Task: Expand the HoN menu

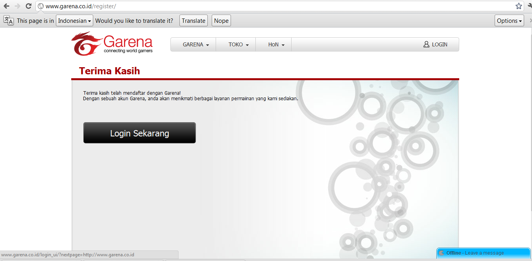Action: point(273,44)
